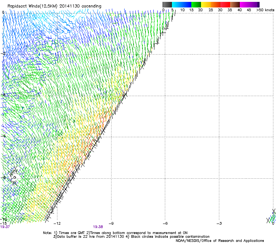Click the '10' legend tick label
Screen dimensions: 276x243
point(182,10)
